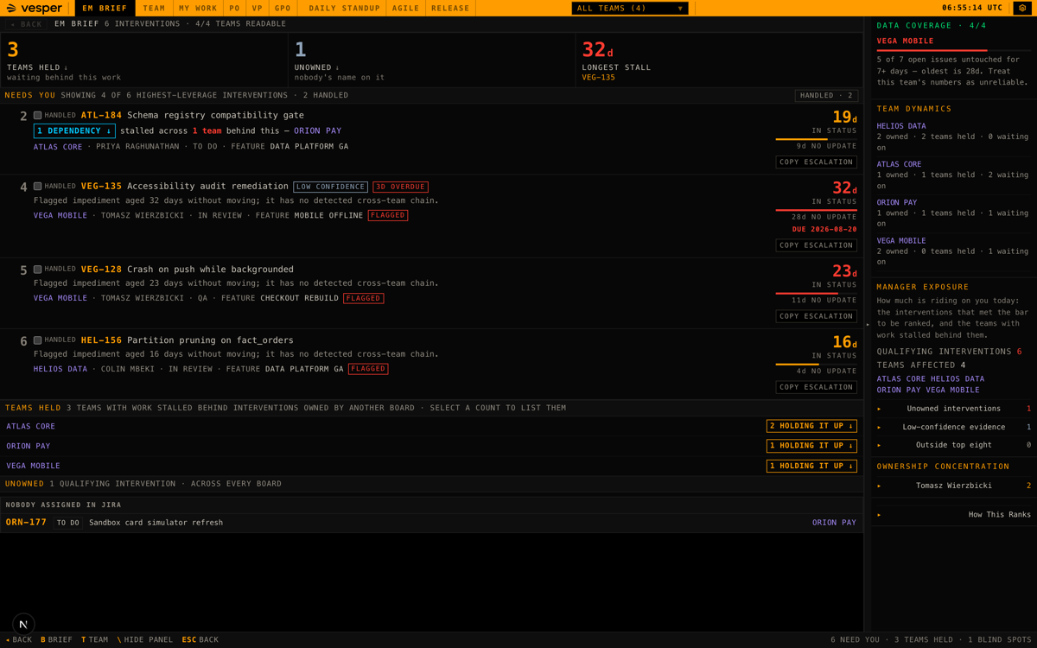Screen dimensions: 1037x648
Task: Expand Outside top eight row
Action: coord(954,445)
